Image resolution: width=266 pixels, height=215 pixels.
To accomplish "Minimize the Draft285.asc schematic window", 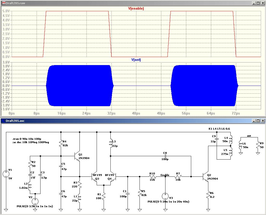I will tap(254, 121).
